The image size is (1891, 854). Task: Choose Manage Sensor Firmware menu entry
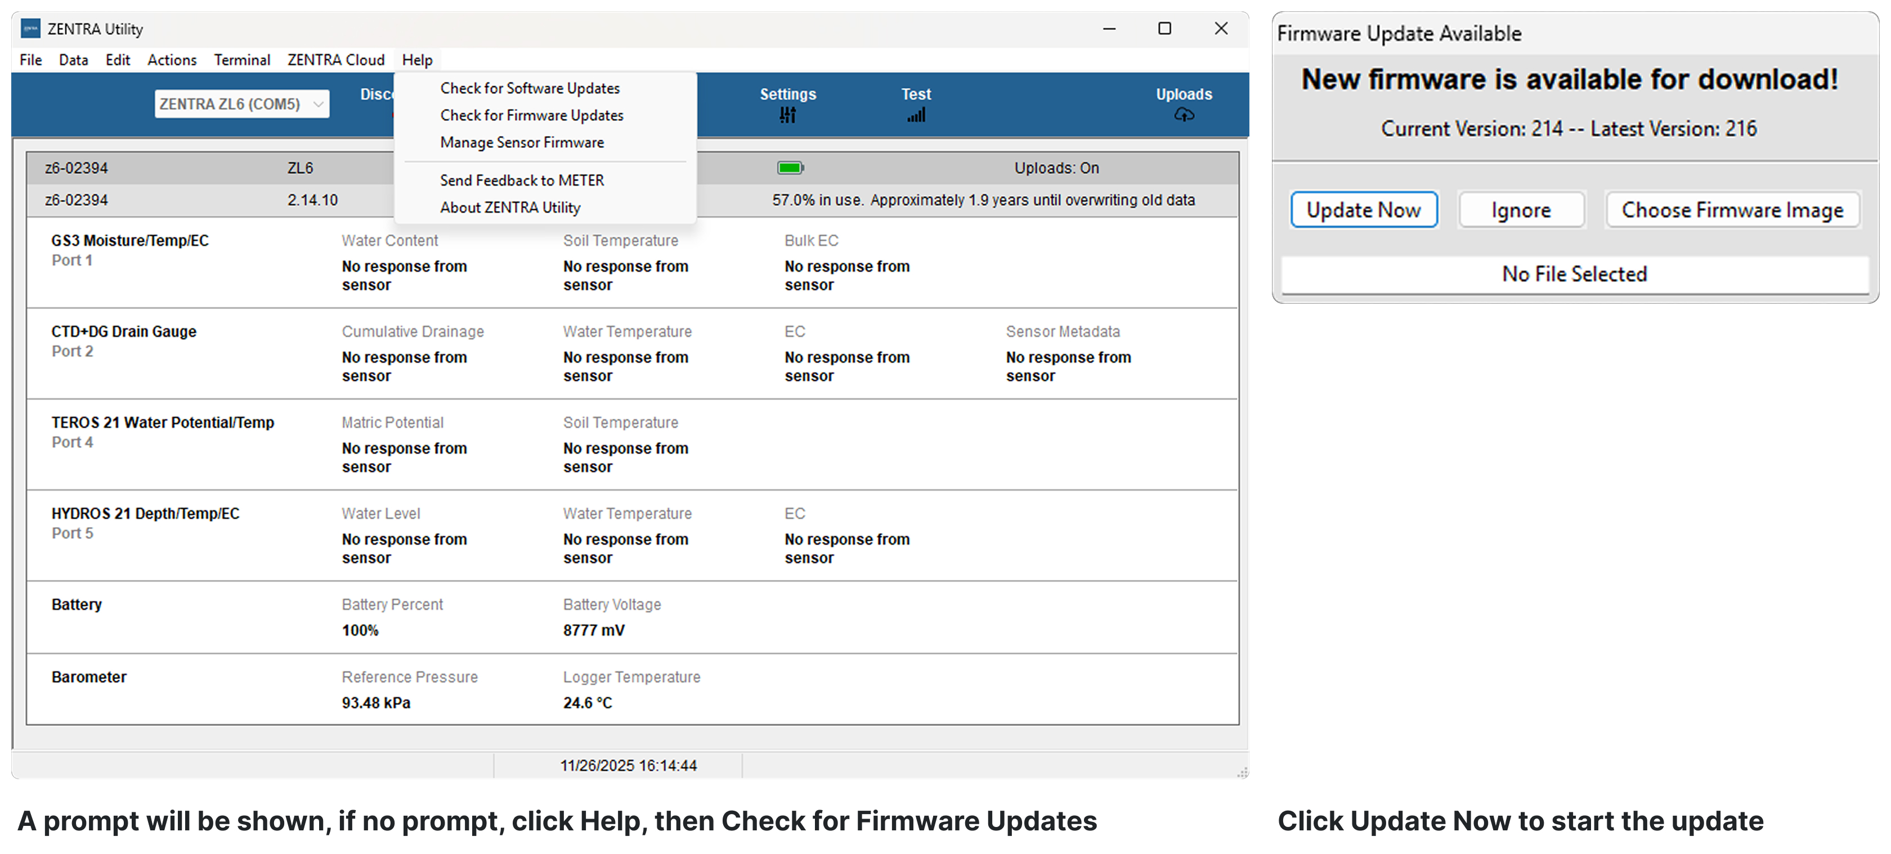click(522, 142)
